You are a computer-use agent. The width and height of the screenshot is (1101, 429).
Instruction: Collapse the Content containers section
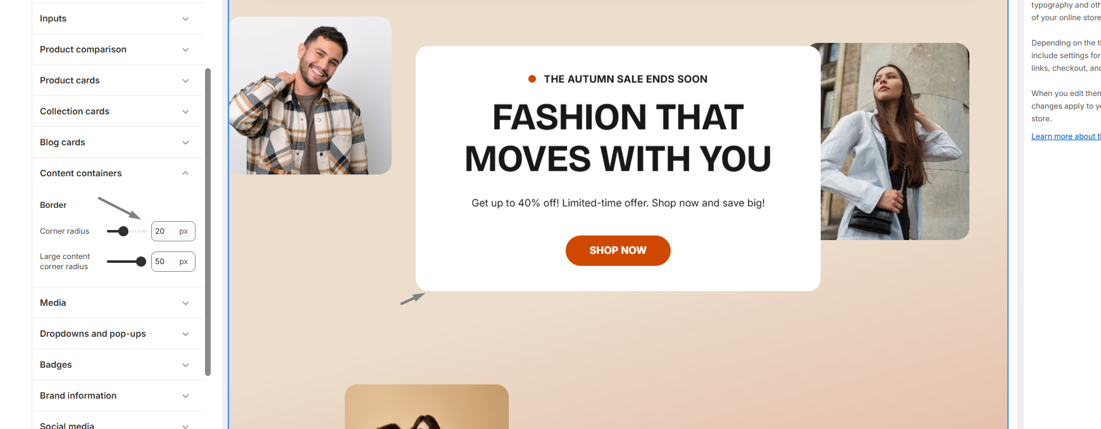117,173
